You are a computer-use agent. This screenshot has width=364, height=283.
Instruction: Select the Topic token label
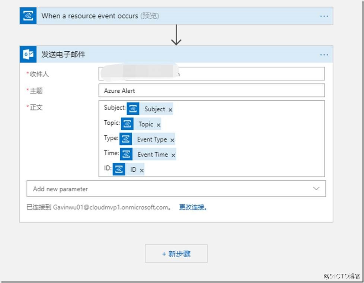pos(146,124)
